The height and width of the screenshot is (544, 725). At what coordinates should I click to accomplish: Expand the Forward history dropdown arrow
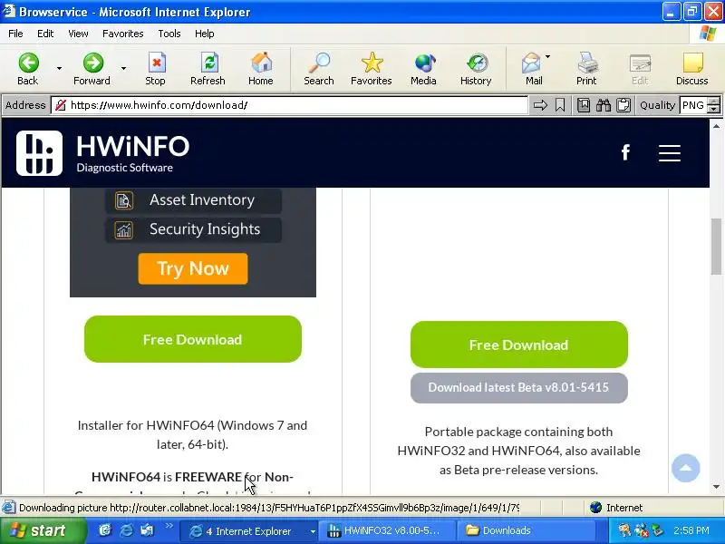[124, 69]
